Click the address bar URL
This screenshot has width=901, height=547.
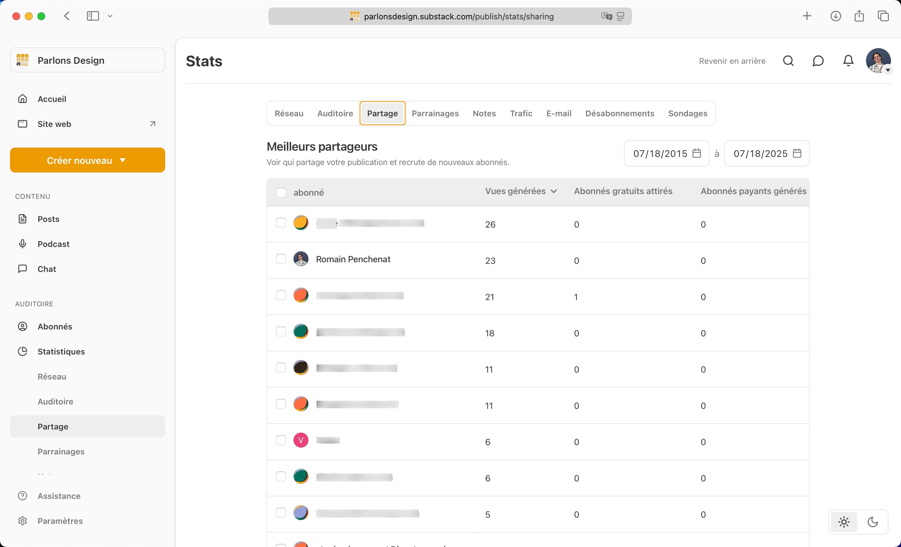[459, 17]
